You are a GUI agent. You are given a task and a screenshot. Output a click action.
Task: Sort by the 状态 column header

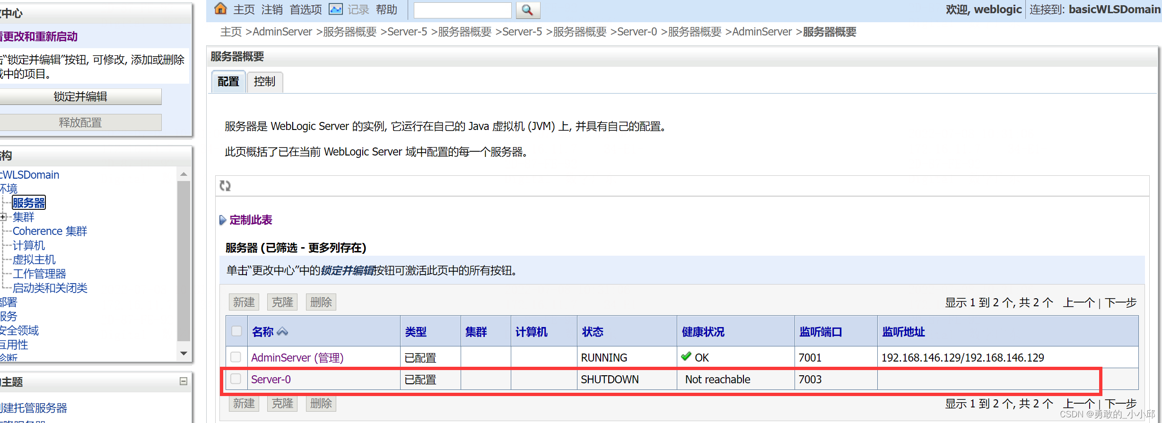pyautogui.click(x=593, y=332)
